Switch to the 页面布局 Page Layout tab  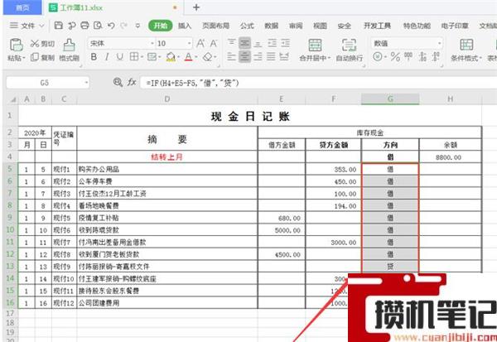click(215, 26)
